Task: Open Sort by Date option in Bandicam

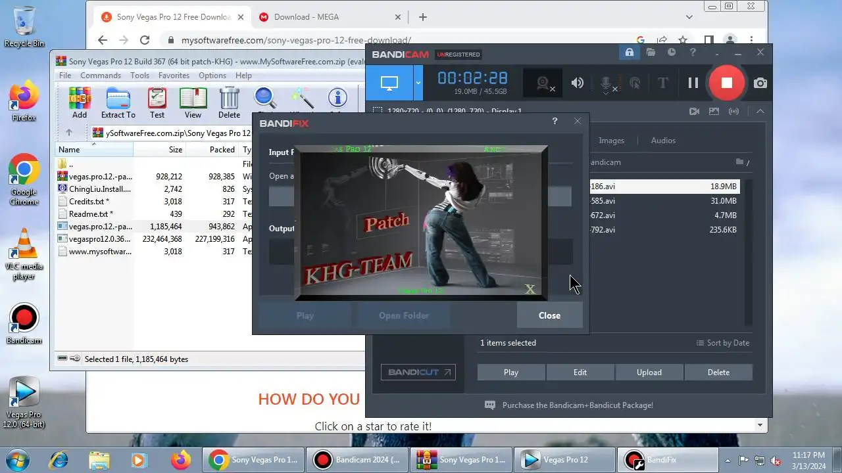Action: (723, 343)
